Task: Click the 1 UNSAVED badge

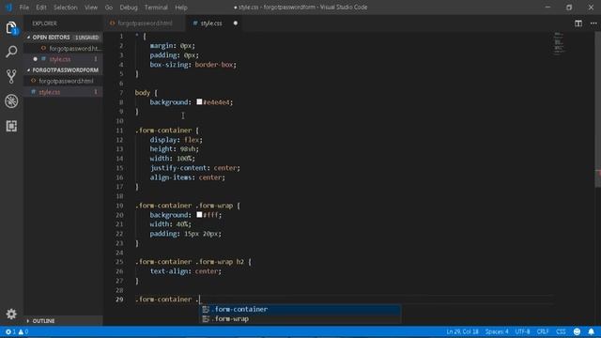Action: click(x=87, y=38)
